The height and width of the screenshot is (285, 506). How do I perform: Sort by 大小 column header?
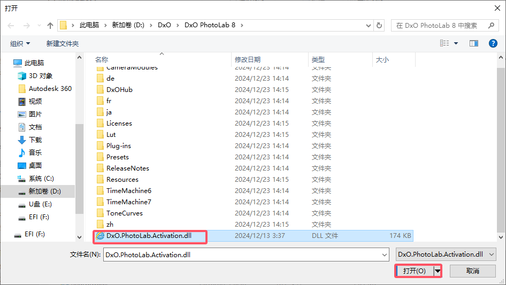tap(382, 60)
